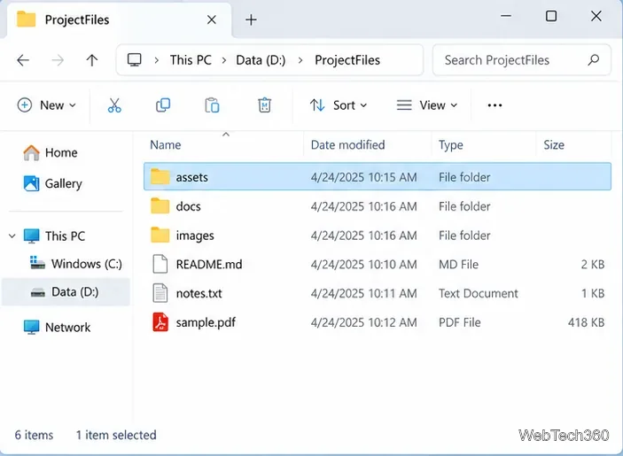Select the docs folder name

[x=189, y=206]
